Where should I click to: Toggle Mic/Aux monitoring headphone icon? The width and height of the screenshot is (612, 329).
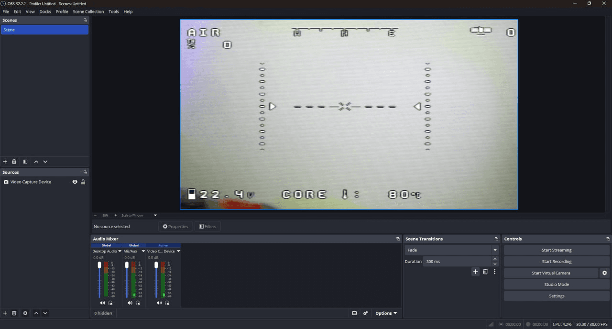138,303
